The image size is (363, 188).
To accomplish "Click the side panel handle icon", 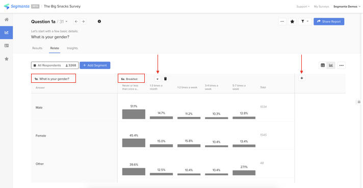I will (x=359, y=102).
